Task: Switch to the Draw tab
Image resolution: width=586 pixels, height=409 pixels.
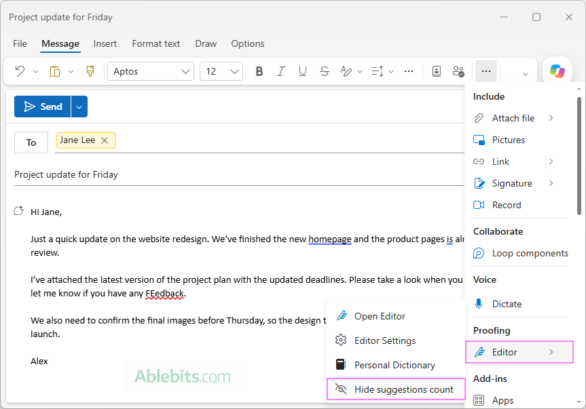Action: [x=206, y=43]
